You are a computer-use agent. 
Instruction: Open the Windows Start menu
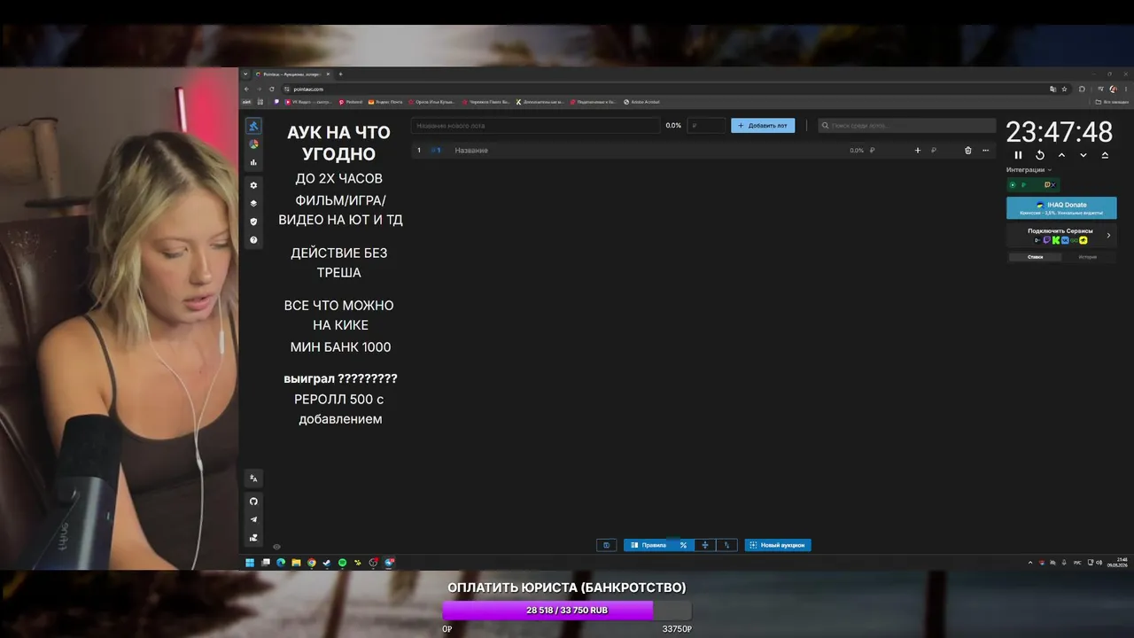pyautogui.click(x=250, y=563)
